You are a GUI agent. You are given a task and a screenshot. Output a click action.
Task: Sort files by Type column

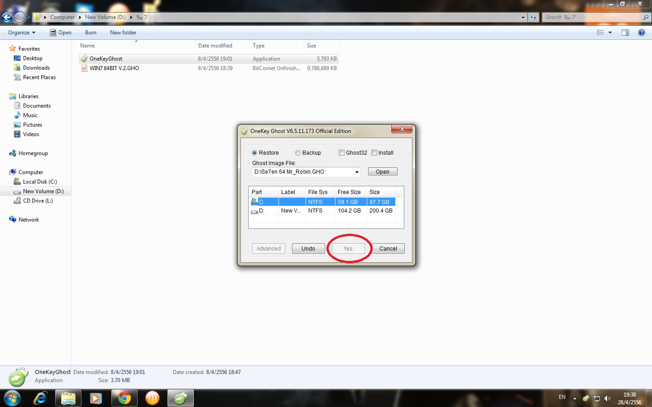tap(277, 46)
